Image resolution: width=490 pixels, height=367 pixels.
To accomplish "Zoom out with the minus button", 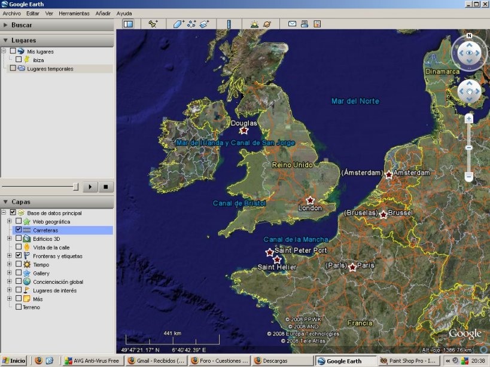I will (468, 177).
